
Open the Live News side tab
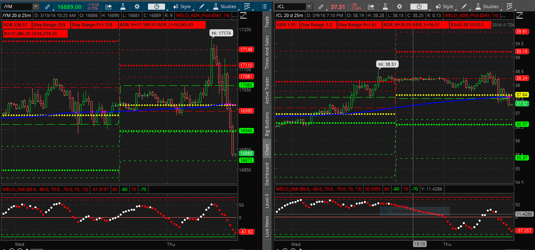click(267, 227)
